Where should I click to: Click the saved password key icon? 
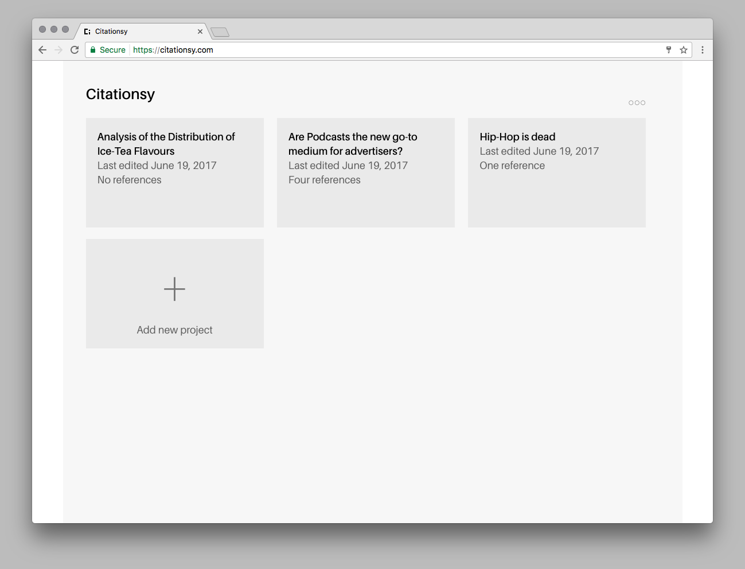(669, 50)
